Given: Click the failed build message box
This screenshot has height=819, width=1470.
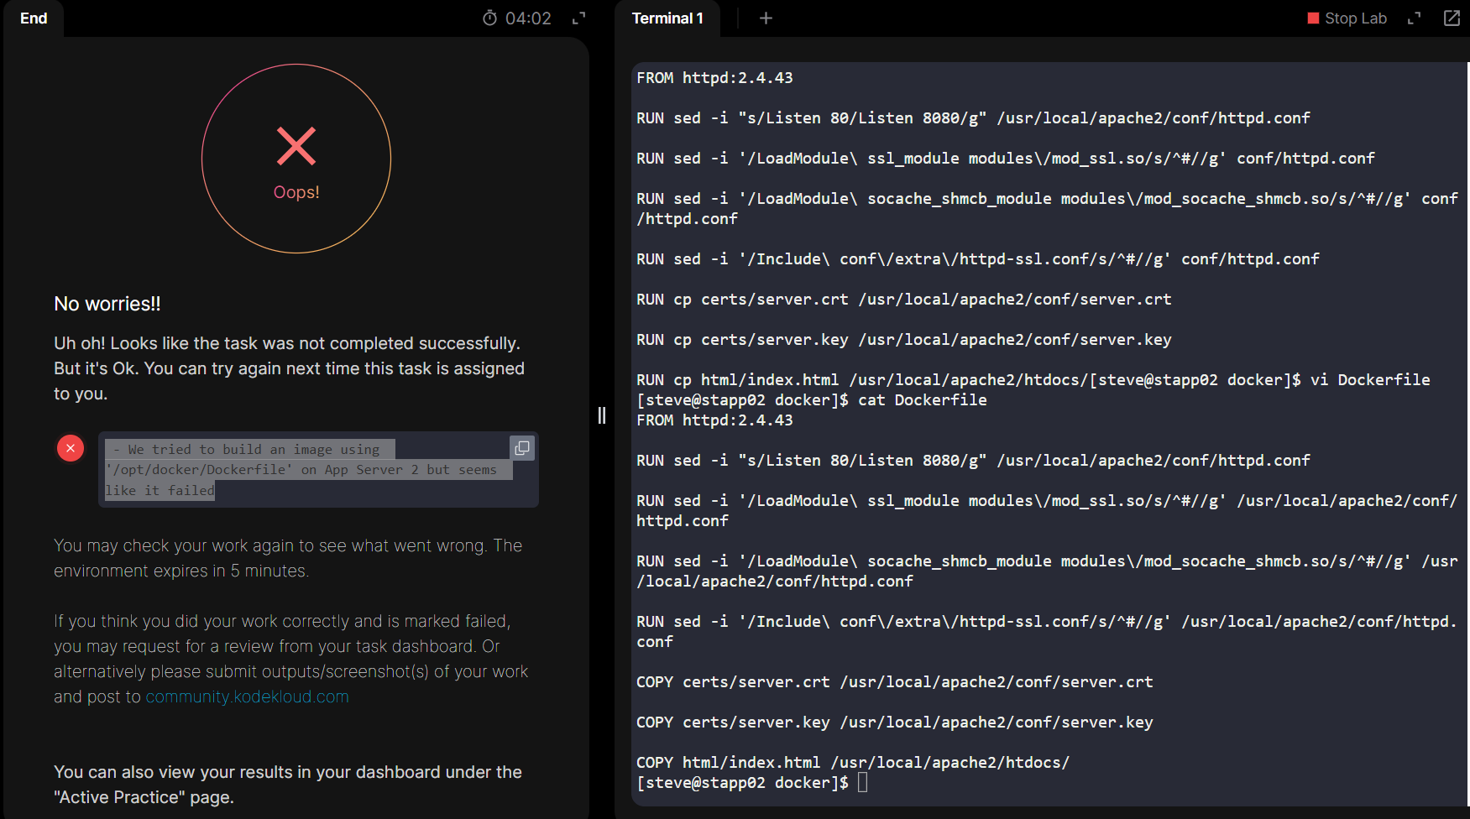Looking at the screenshot, I should [x=318, y=470].
